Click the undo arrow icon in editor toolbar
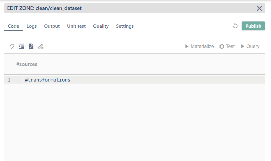Image resolution: width=271 pixels, height=161 pixels. pyautogui.click(x=12, y=46)
